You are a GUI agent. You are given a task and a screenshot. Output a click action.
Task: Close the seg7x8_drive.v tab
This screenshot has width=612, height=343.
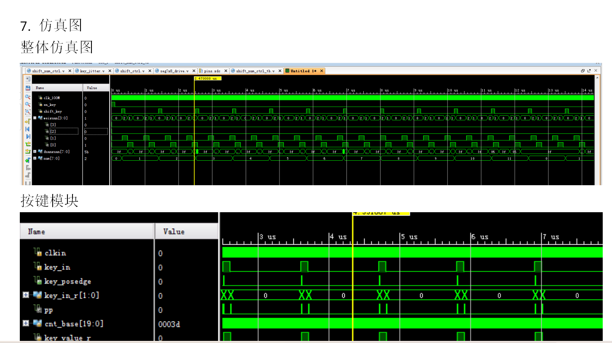click(194, 71)
